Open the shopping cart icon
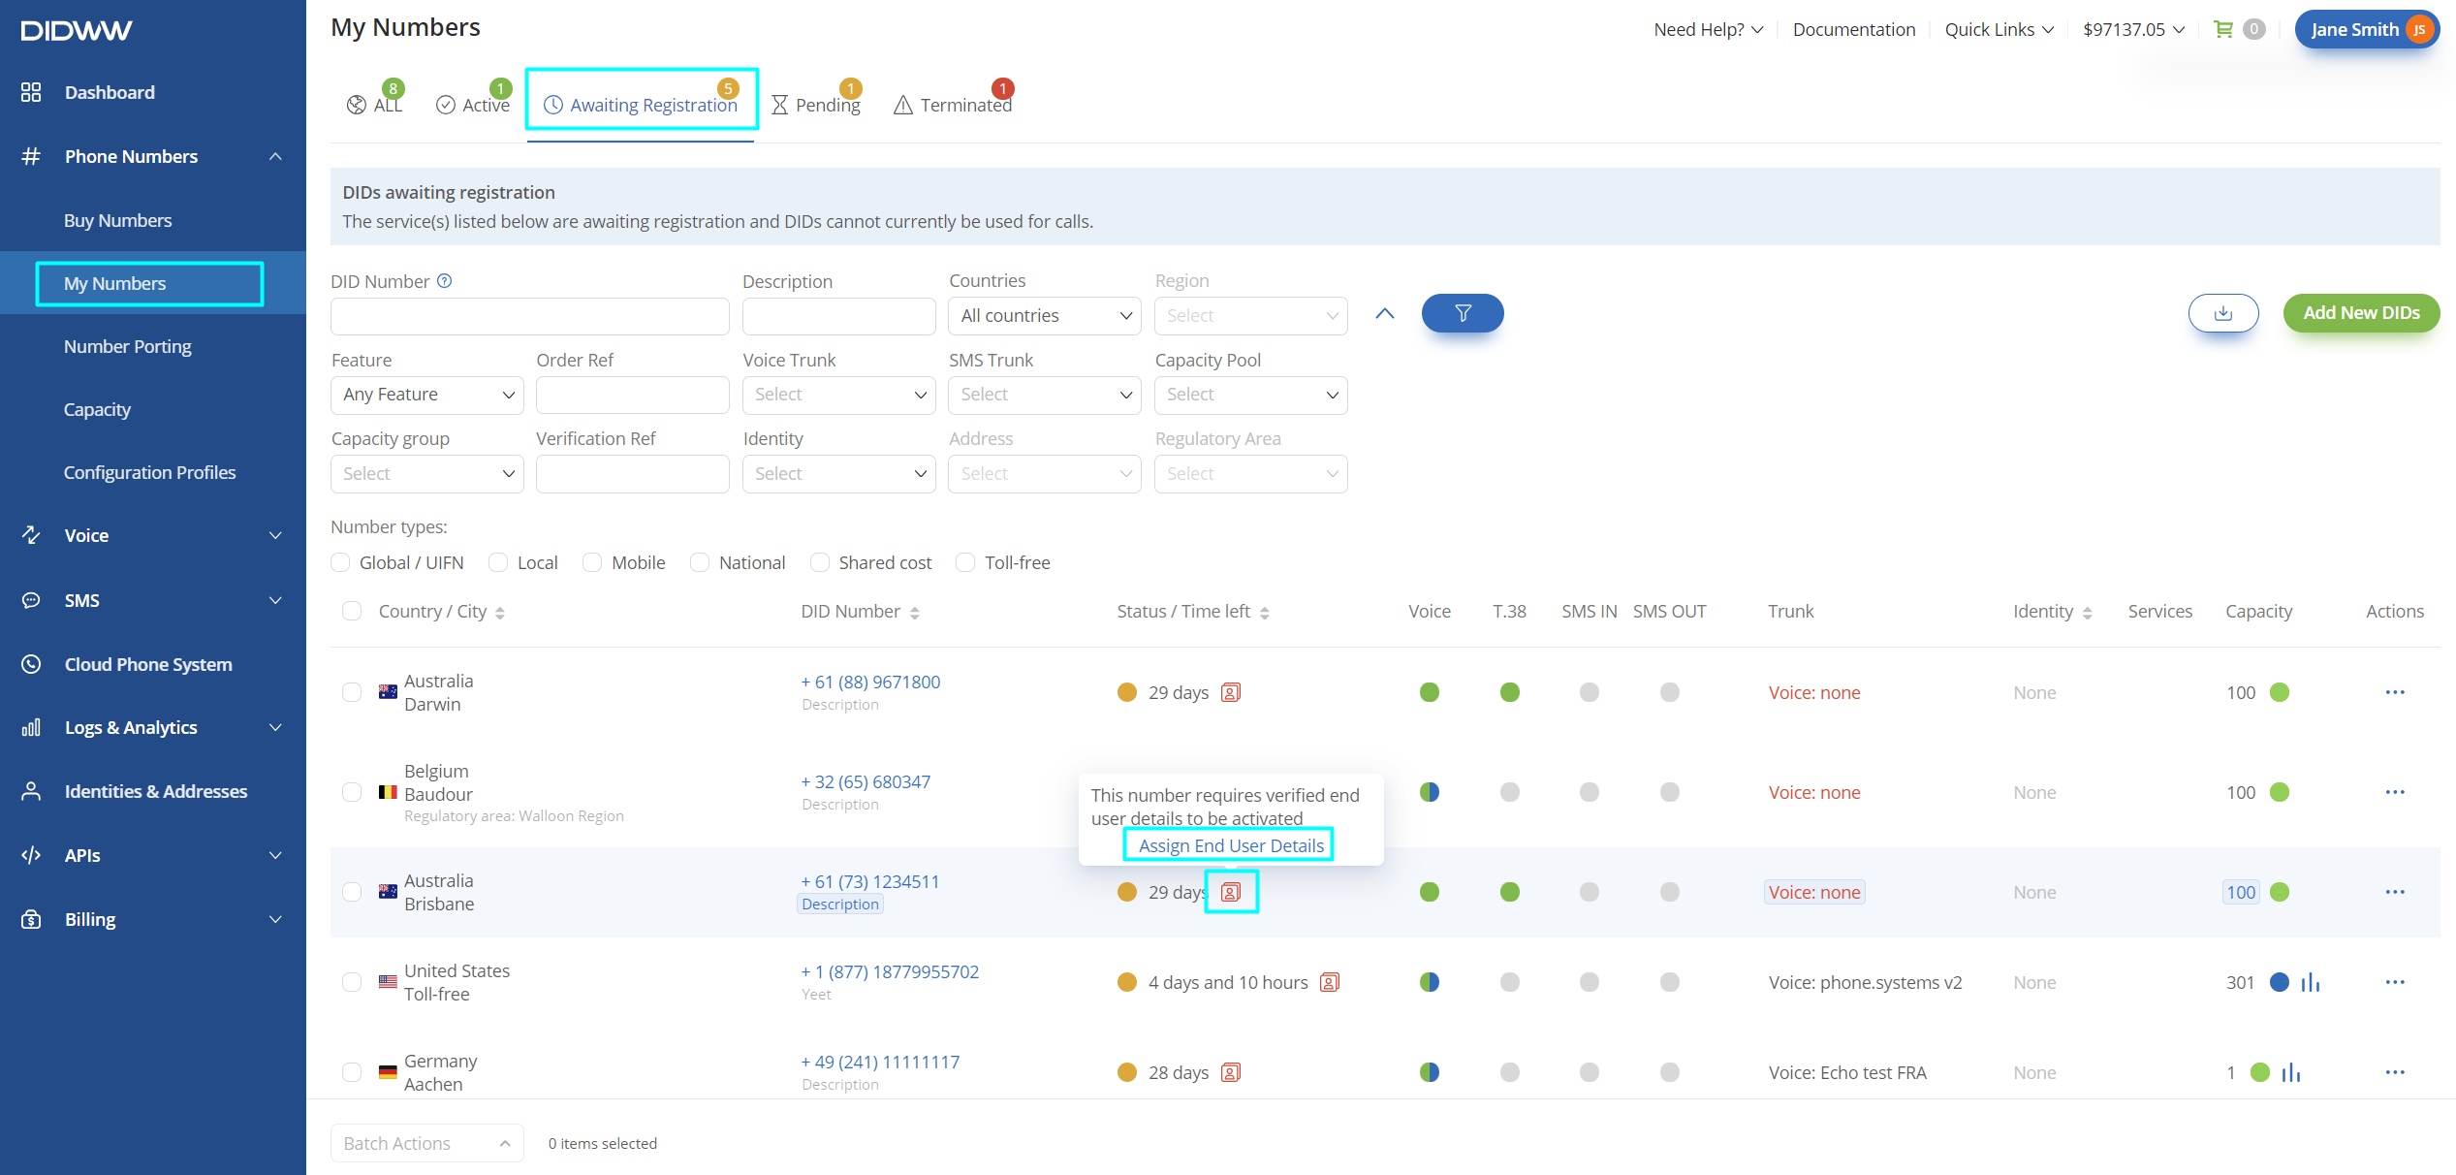 tap(2223, 29)
